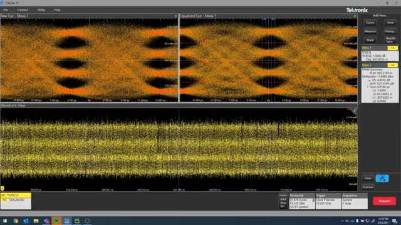This screenshot has width=401, height=225.
Task: Open the Connect menu
Action: point(23,10)
